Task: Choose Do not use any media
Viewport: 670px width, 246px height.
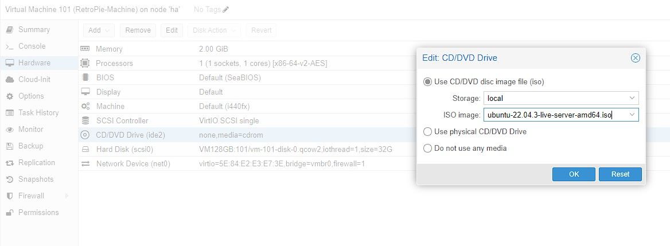Action: 427,149
